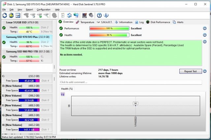The height and width of the screenshot is (140, 211).
Task: Click the globe network toolbar icon
Action: (76, 15)
